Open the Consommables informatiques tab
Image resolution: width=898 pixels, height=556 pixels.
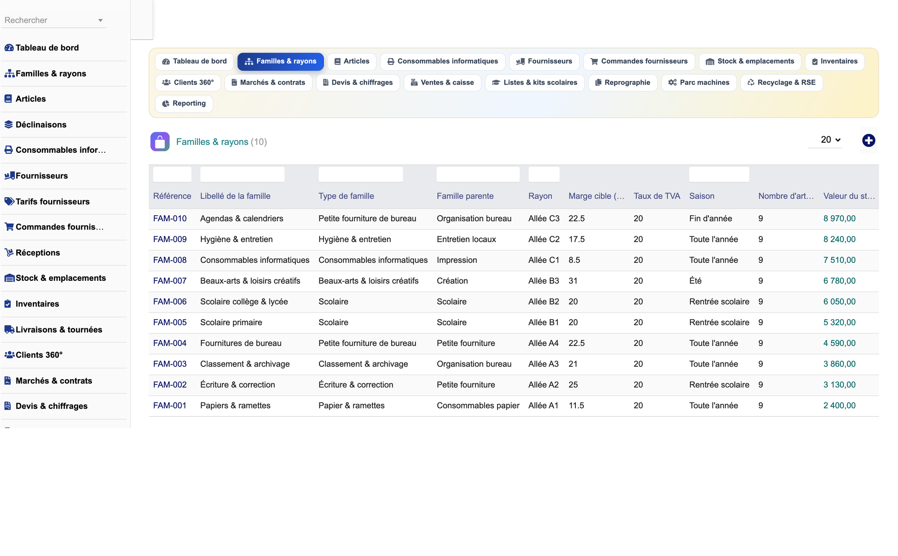pyautogui.click(x=443, y=61)
